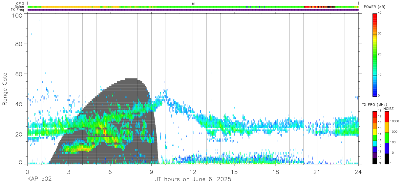Viewport: 403px width, 186px height.
Task: Click the 80 tick on the Range Gate axis
Action: click(x=19, y=44)
